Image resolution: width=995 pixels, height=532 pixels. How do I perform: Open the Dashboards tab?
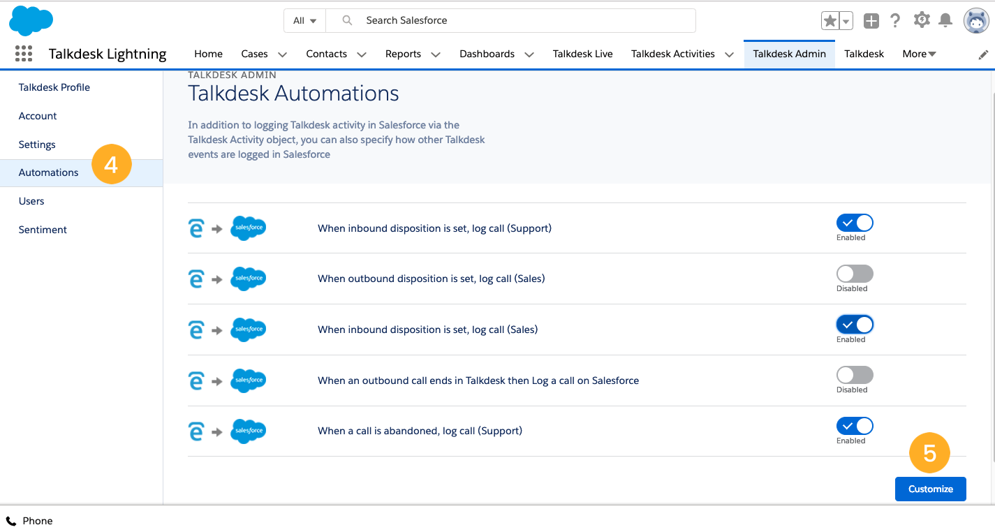[487, 54]
